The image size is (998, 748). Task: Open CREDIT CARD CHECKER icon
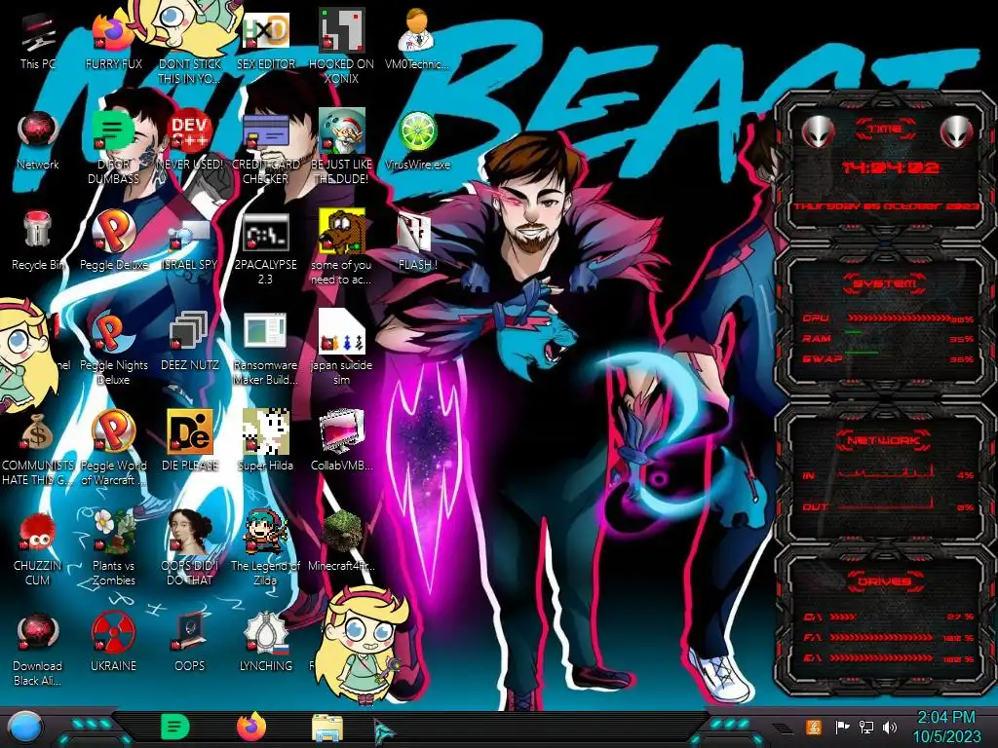[265, 132]
